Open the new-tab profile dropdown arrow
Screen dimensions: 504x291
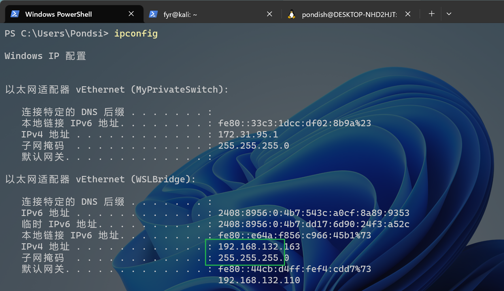tap(449, 14)
